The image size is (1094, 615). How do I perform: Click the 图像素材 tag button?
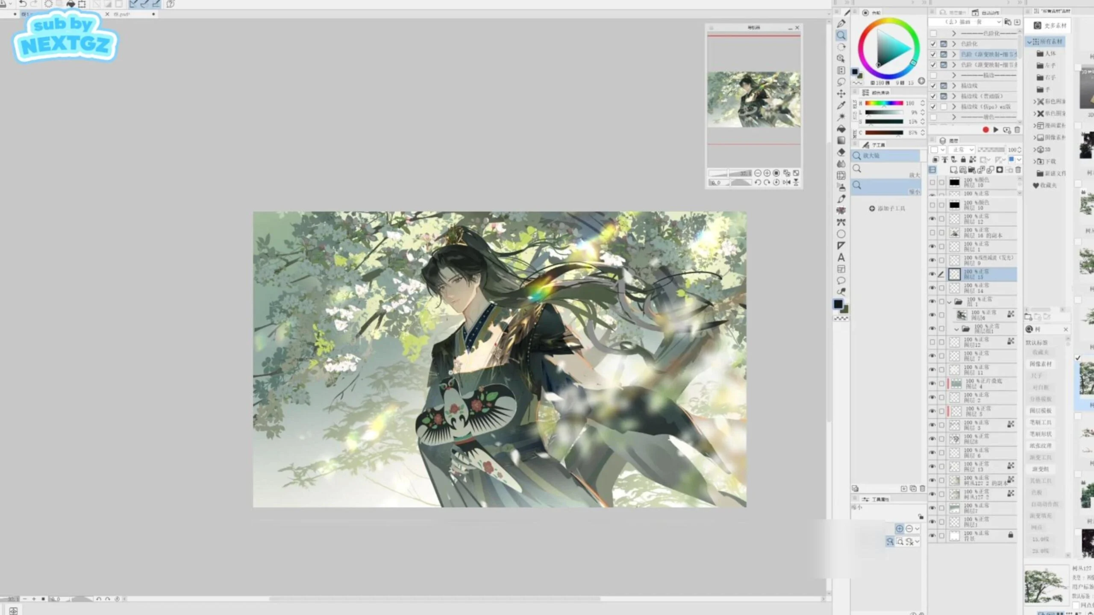[1041, 364]
